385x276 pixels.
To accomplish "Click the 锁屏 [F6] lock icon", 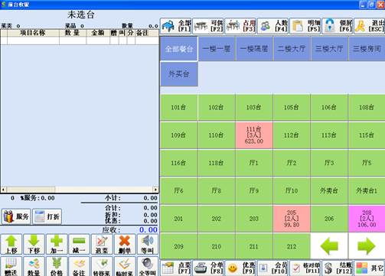I will pos(330,26).
